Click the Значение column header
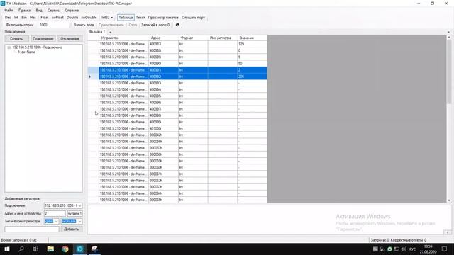The width and height of the screenshot is (454, 255). [x=252, y=38]
